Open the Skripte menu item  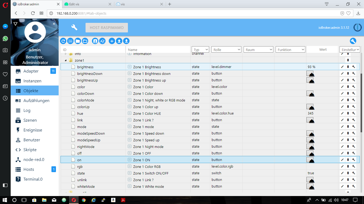click(35, 150)
